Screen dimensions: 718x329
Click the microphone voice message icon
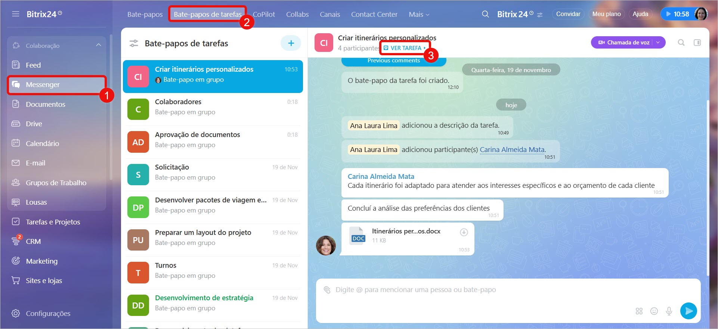point(669,311)
